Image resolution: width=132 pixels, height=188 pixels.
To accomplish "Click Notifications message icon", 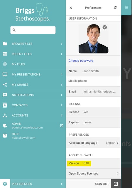I will (5, 95).
